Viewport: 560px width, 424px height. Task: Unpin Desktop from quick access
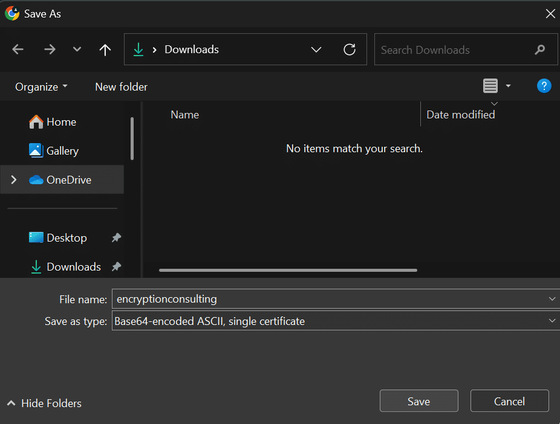[116, 238]
